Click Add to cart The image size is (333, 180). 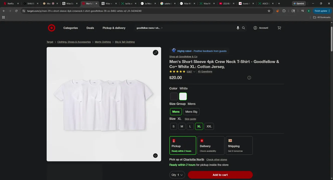(220, 175)
